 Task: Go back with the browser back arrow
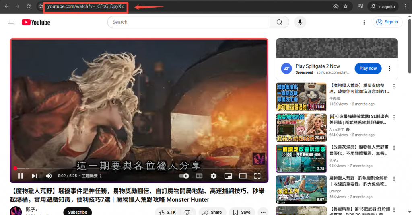coord(7,6)
